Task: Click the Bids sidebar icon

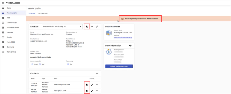Action: coord(3,18)
